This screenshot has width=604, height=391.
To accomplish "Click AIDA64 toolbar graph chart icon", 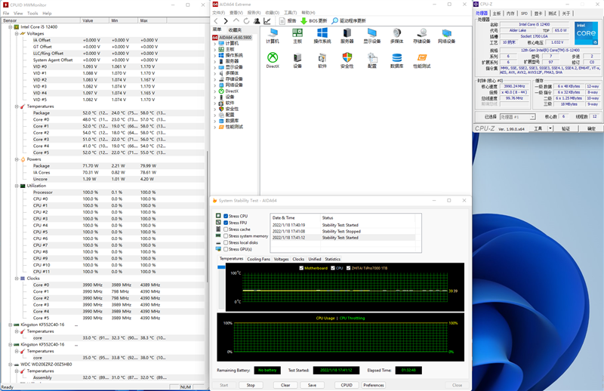I will pos(267,21).
